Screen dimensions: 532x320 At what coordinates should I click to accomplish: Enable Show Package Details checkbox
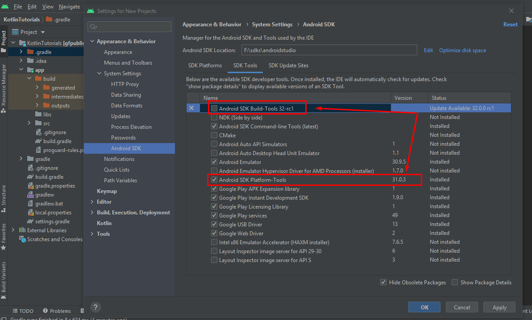click(x=455, y=282)
